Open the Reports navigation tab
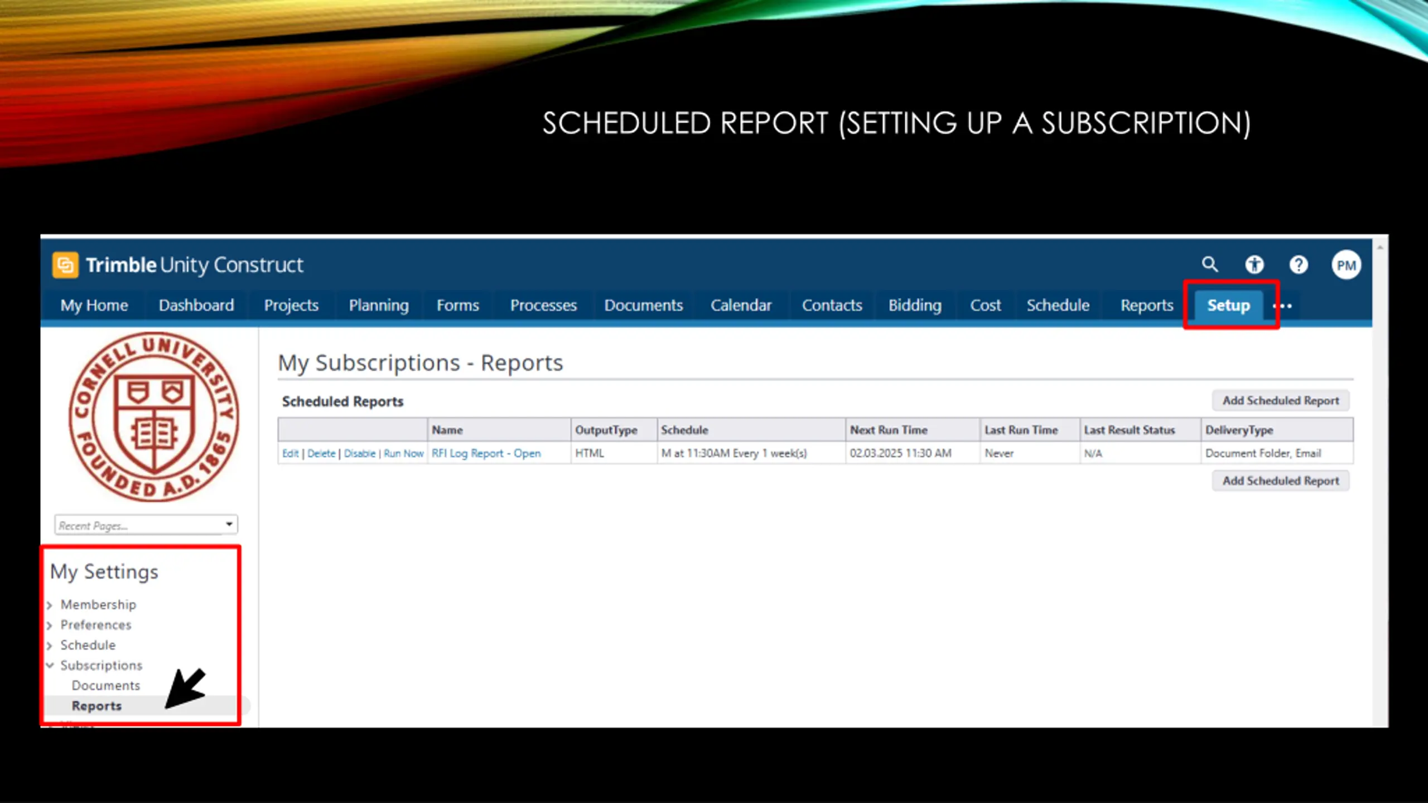Screen dimensions: 1428x803 coord(1147,306)
